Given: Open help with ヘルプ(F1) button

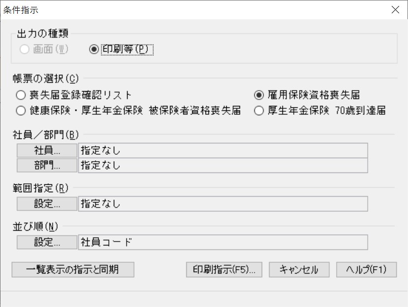Looking at the screenshot, I should click(367, 270).
